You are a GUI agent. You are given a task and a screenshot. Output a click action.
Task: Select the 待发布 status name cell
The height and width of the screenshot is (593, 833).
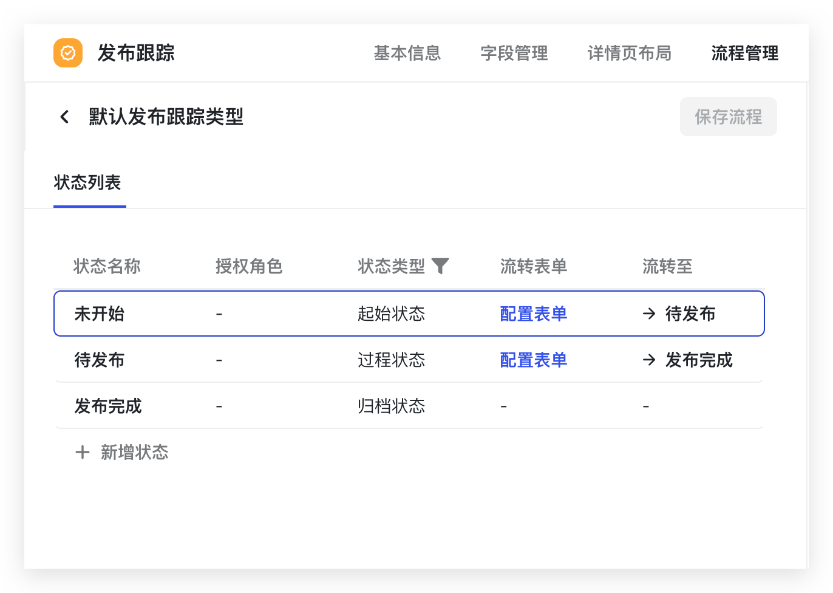point(100,360)
